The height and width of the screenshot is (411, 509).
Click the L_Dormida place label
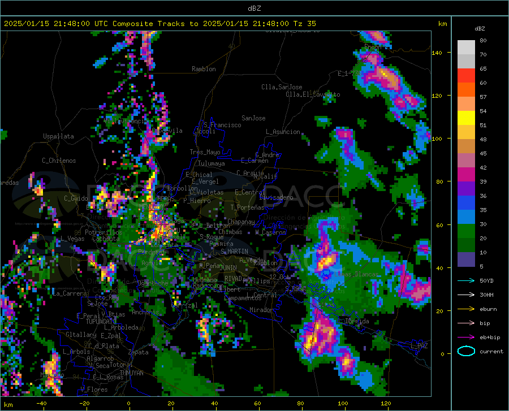[x=353, y=321]
